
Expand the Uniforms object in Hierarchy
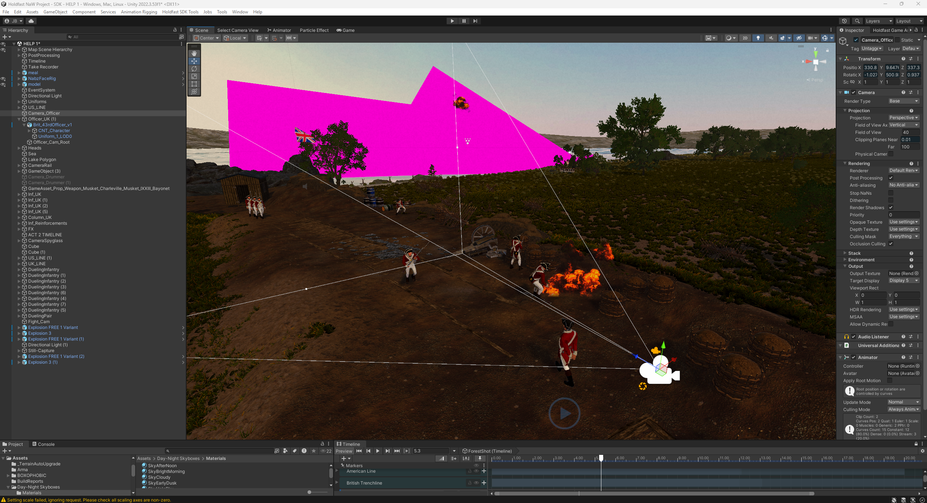click(19, 102)
